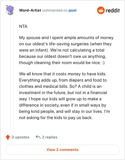This screenshot has width=125, height=160.
Task: Click the orange Reddit Snoo logo
Action: tap(101, 10)
